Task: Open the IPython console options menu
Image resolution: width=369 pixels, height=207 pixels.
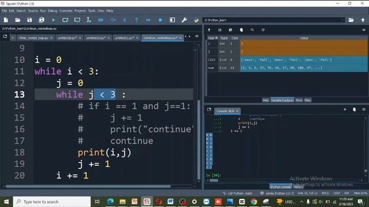Action: click(364, 110)
